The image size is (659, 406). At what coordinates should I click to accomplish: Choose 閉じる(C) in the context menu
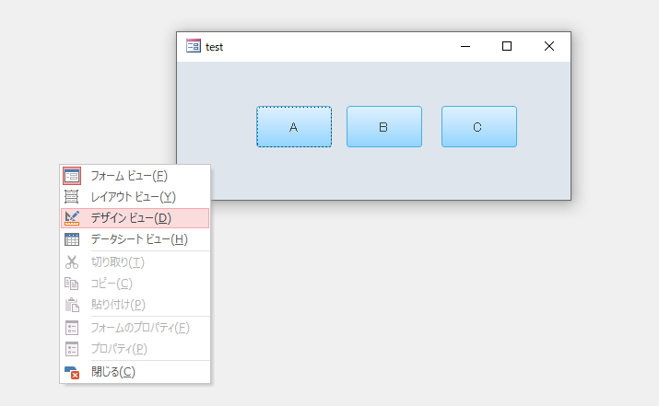coord(135,372)
